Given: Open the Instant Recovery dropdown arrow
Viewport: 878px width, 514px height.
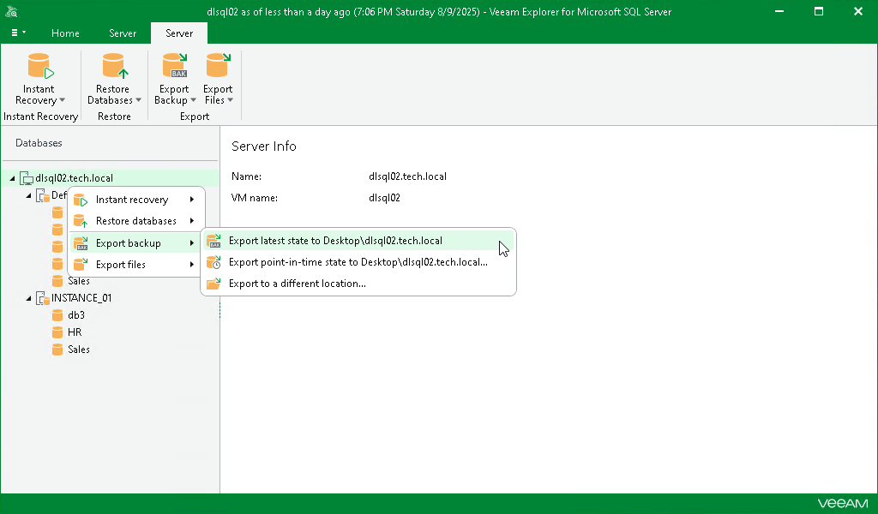Looking at the screenshot, I should tap(63, 100).
